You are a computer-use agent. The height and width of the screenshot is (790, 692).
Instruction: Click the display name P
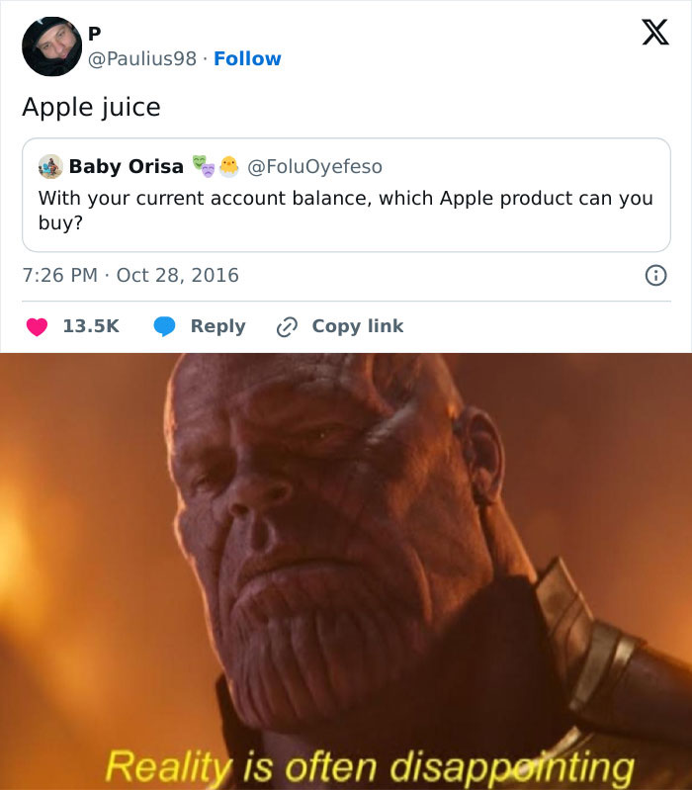(95, 35)
